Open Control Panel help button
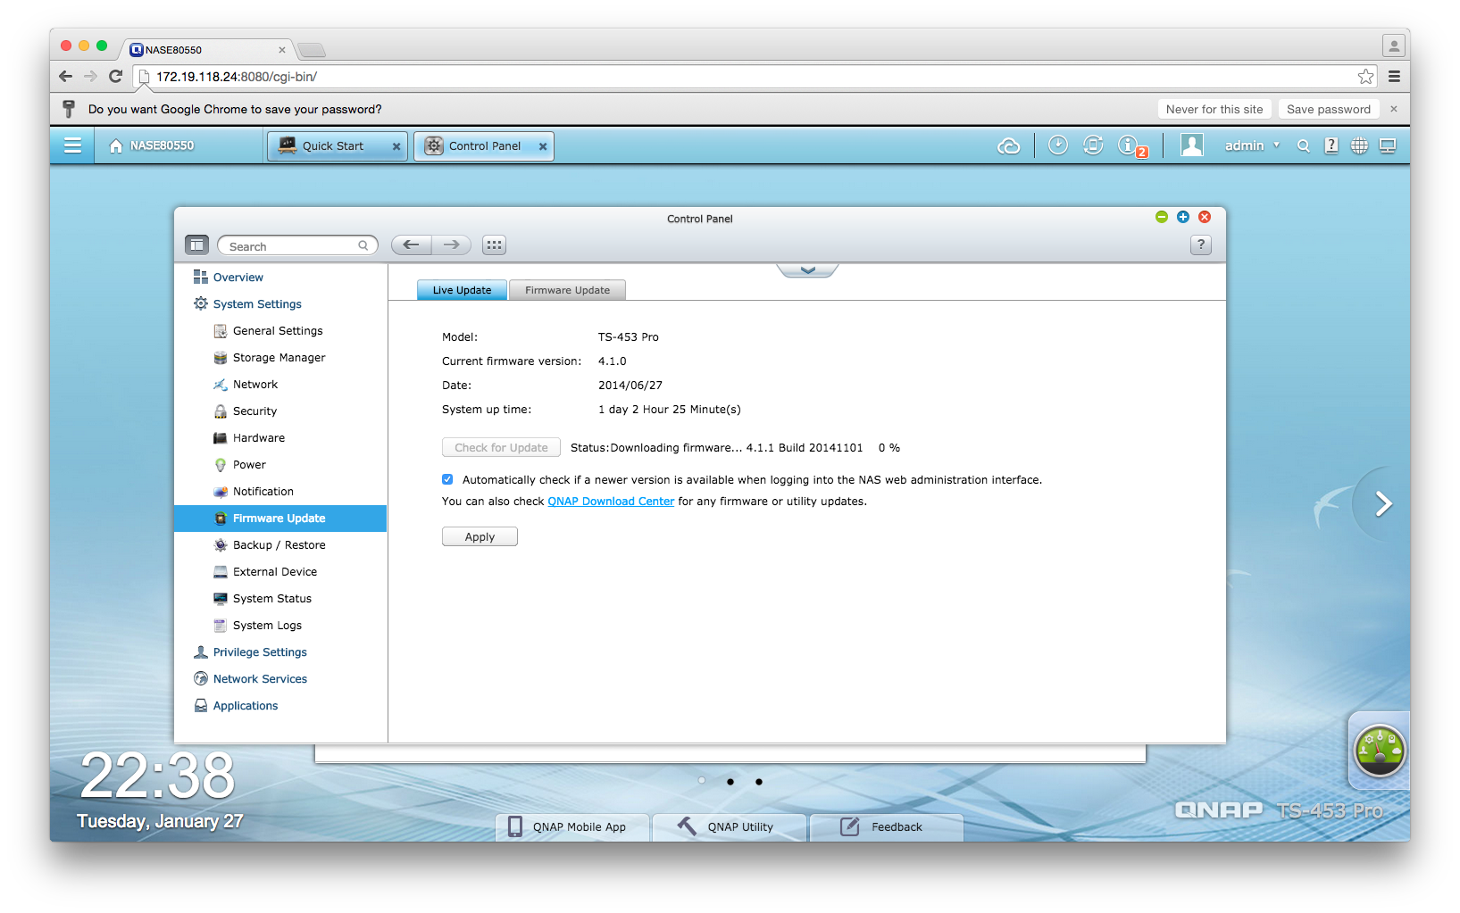1460x913 pixels. pos(1201,245)
